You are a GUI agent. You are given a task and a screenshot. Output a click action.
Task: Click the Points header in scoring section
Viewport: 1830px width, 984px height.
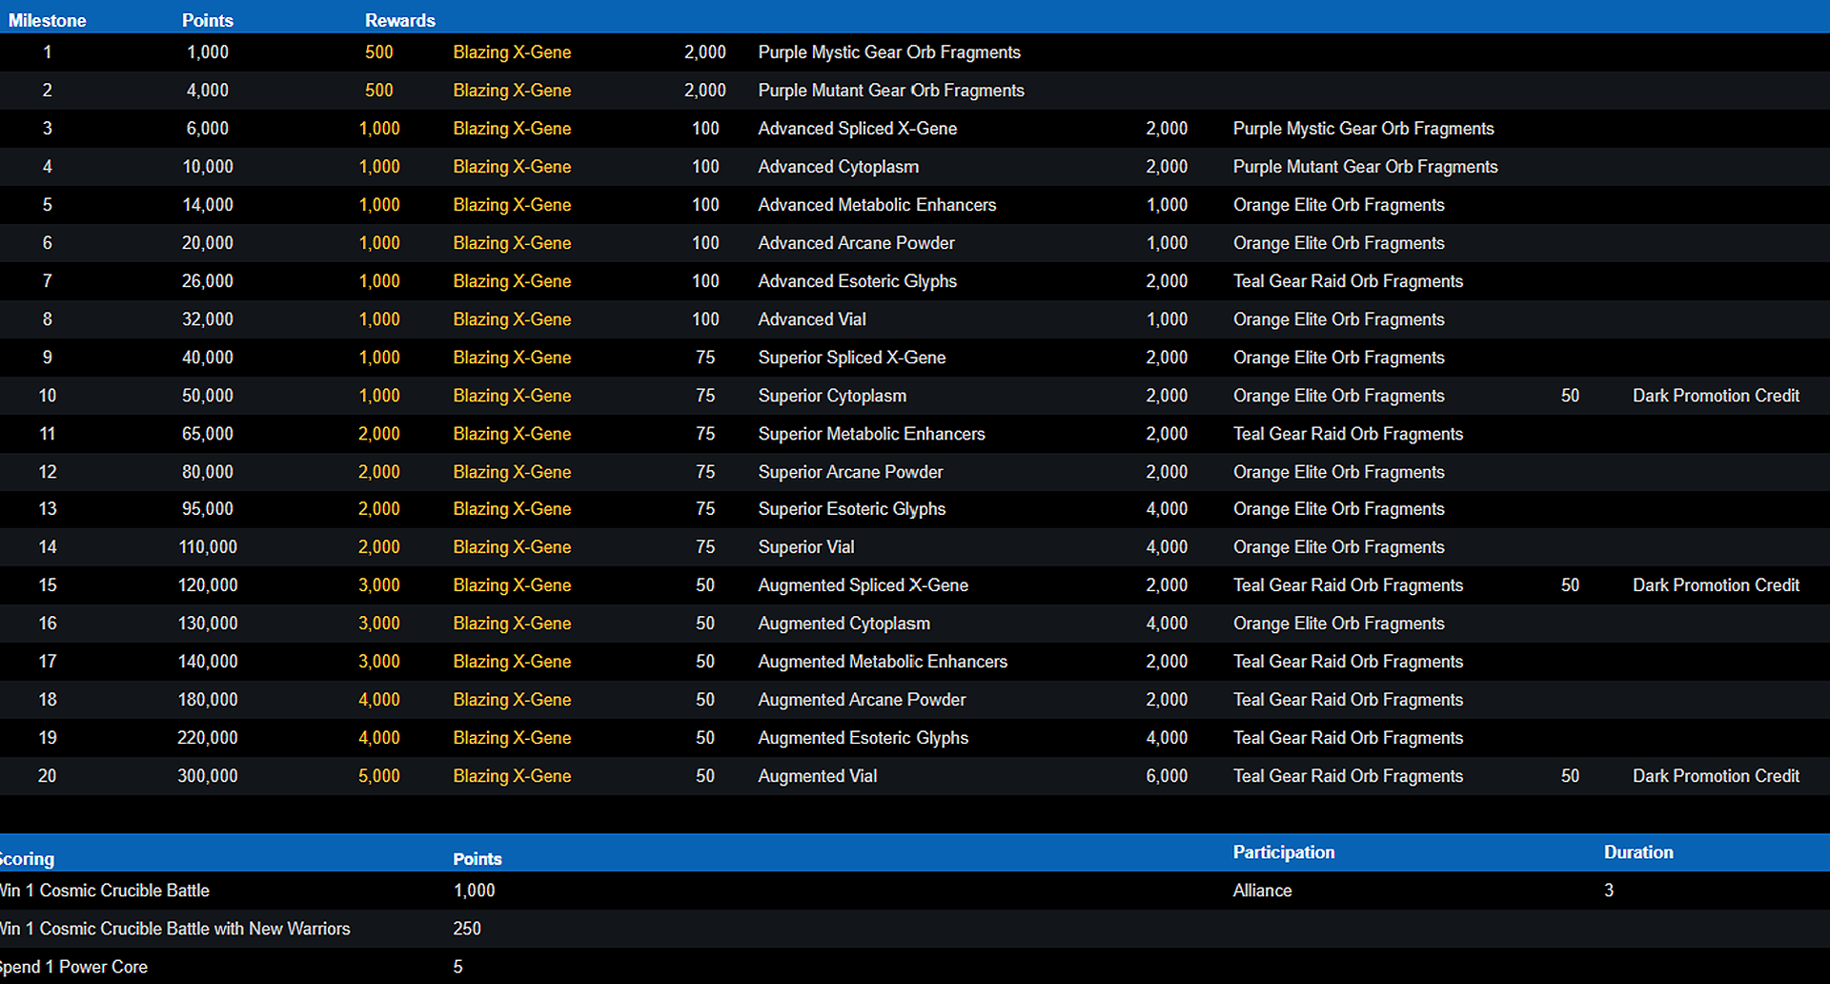pyautogui.click(x=477, y=859)
